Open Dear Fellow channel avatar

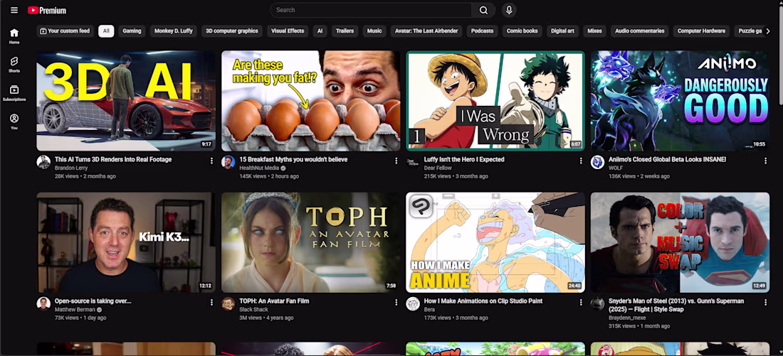[x=413, y=162]
